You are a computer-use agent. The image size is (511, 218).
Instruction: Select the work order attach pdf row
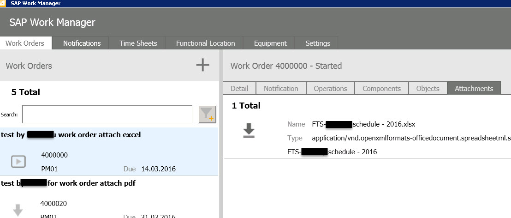click(x=109, y=197)
